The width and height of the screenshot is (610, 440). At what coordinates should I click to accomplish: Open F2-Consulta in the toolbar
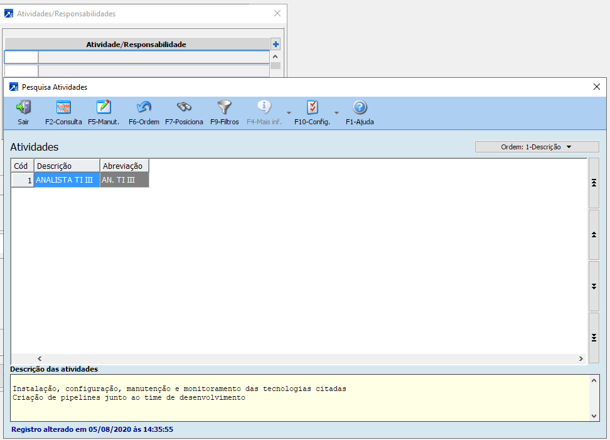coord(63,107)
